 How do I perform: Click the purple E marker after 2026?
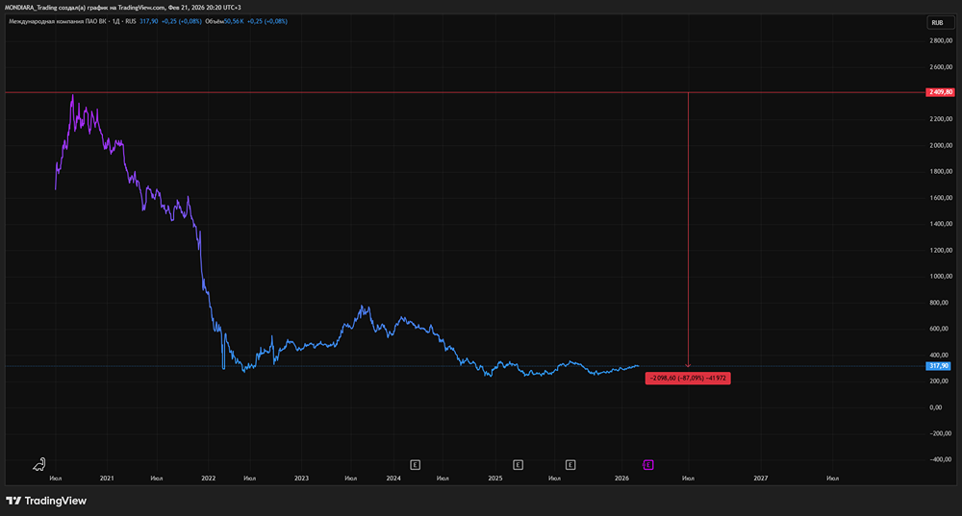click(x=648, y=464)
